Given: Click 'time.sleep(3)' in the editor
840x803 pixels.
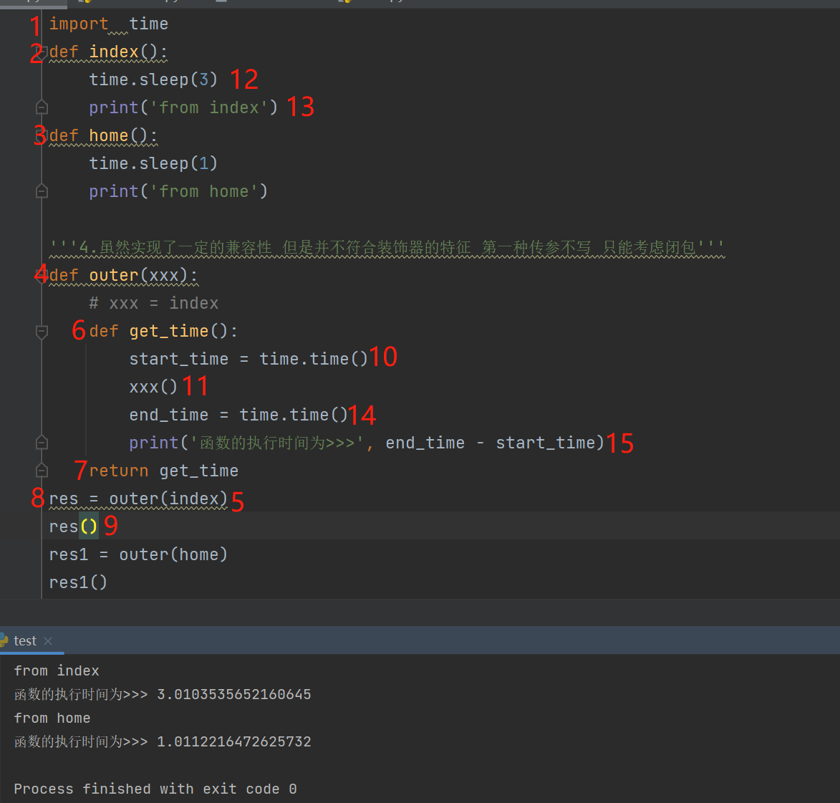Looking at the screenshot, I should pyautogui.click(x=153, y=80).
